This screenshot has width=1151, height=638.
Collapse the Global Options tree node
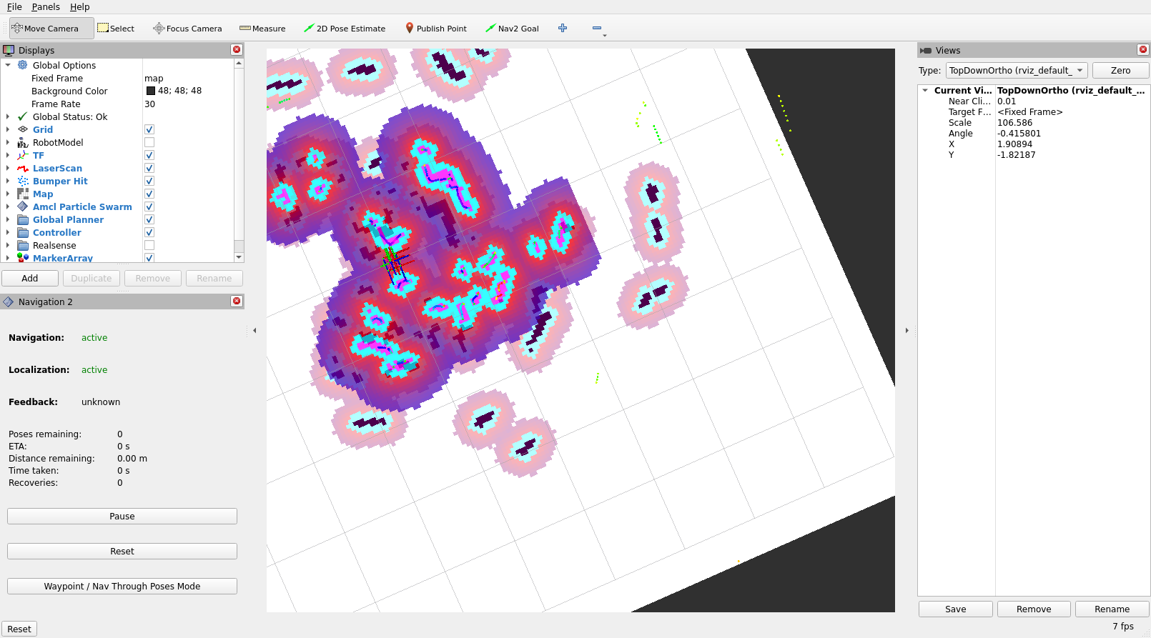click(8, 65)
